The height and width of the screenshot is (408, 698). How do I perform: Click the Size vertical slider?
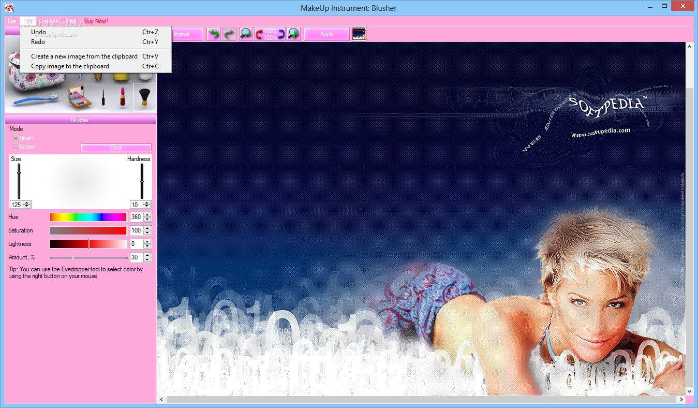coord(19,181)
